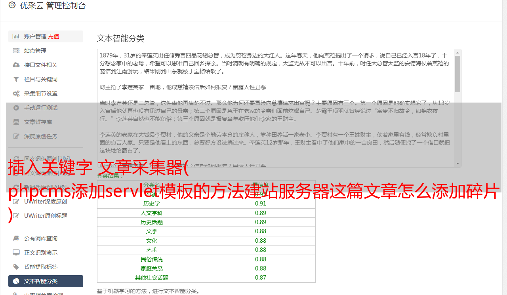Select the 历史学 category cell
The image size is (507, 295).
(x=152, y=204)
